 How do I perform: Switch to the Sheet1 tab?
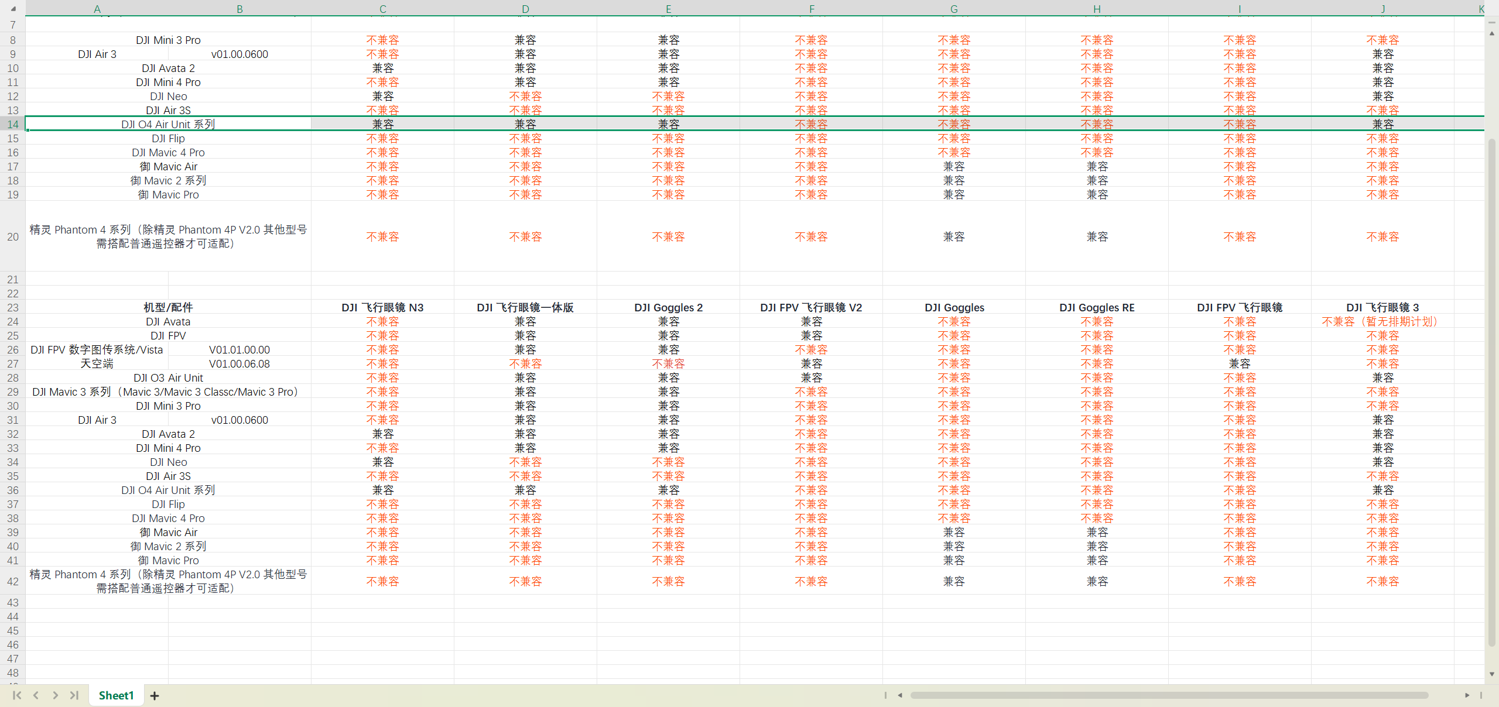tap(116, 695)
